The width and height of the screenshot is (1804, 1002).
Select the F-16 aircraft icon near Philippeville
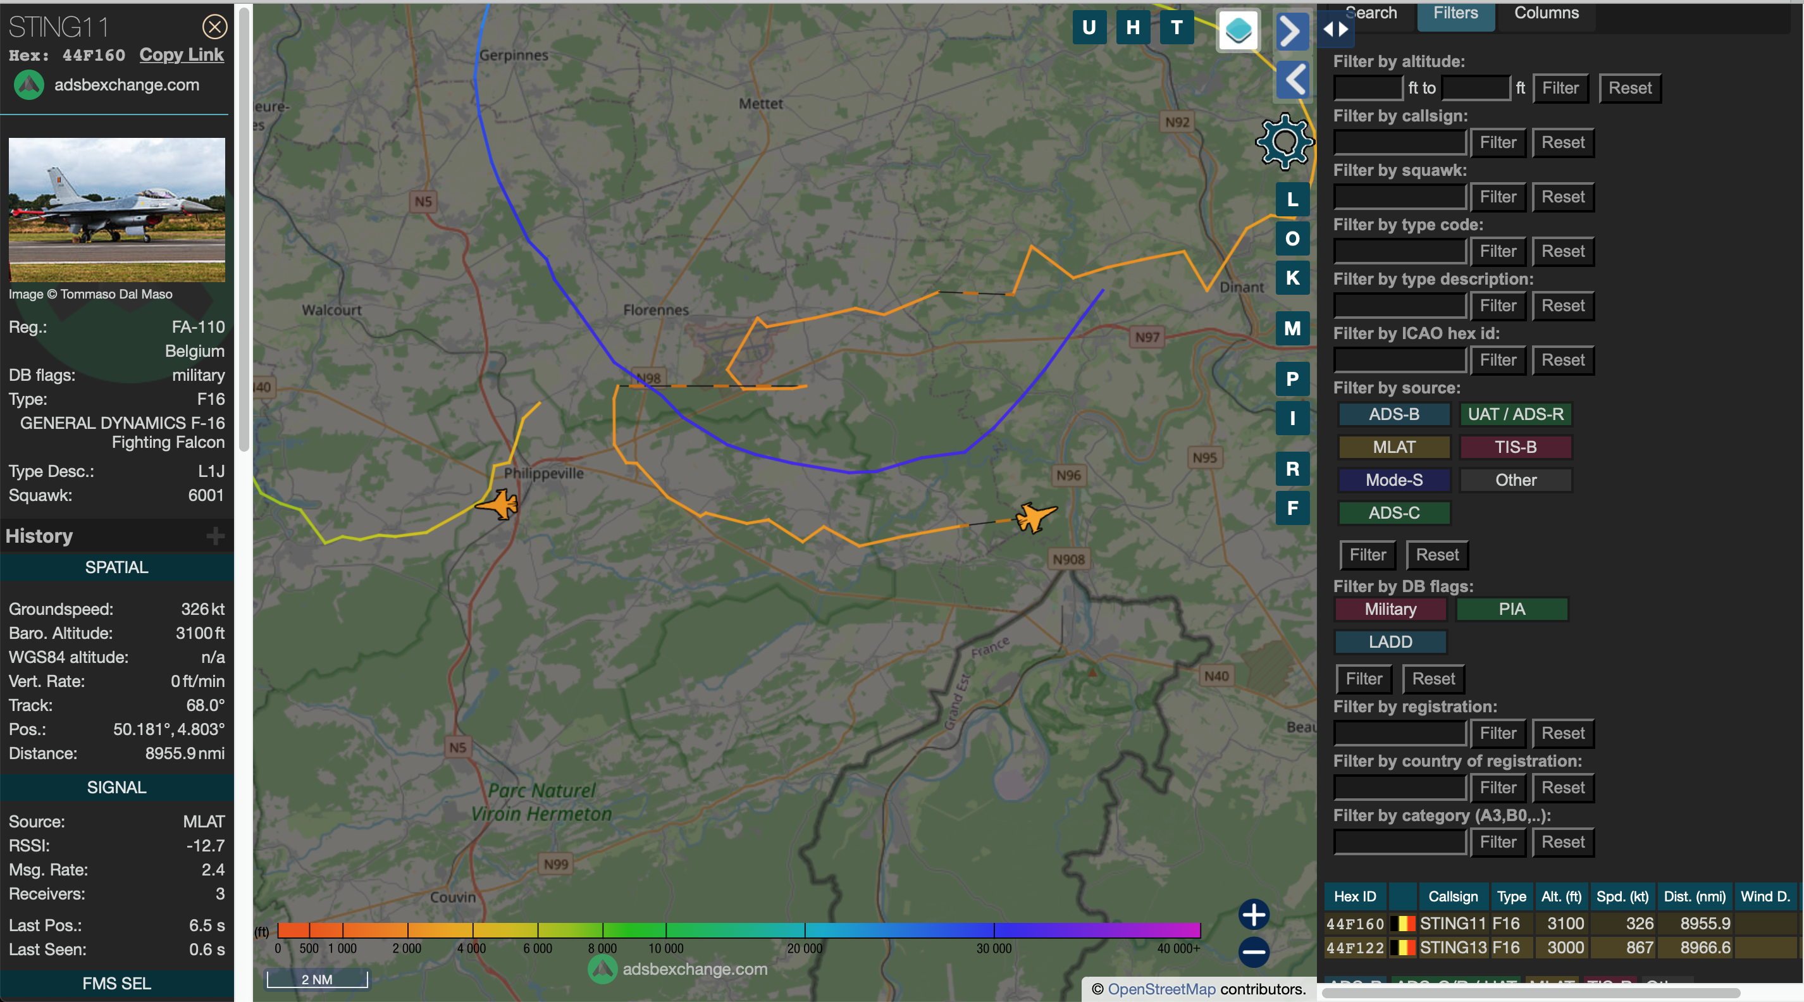pyautogui.click(x=498, y=504)
